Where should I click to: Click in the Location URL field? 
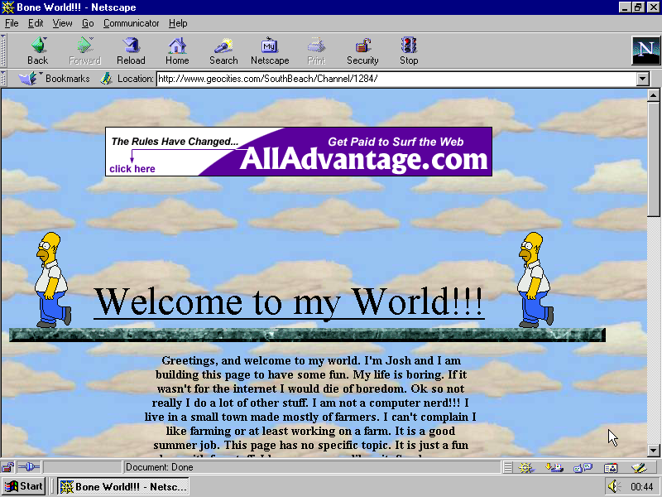[396, 79]
